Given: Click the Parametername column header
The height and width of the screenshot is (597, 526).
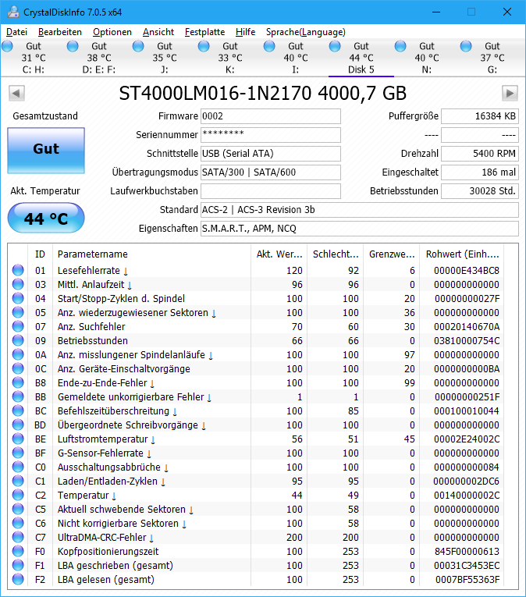Looking at the screenshot, I should pyautogui.click(x=151, y=254).
